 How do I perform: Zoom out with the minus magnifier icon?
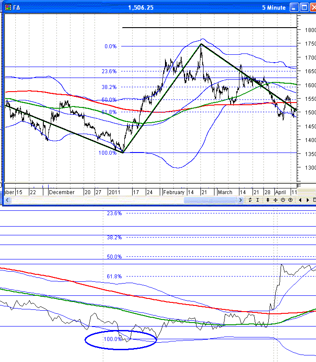point(283,200)
